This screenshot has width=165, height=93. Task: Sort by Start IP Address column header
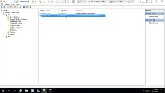[48, 11]
